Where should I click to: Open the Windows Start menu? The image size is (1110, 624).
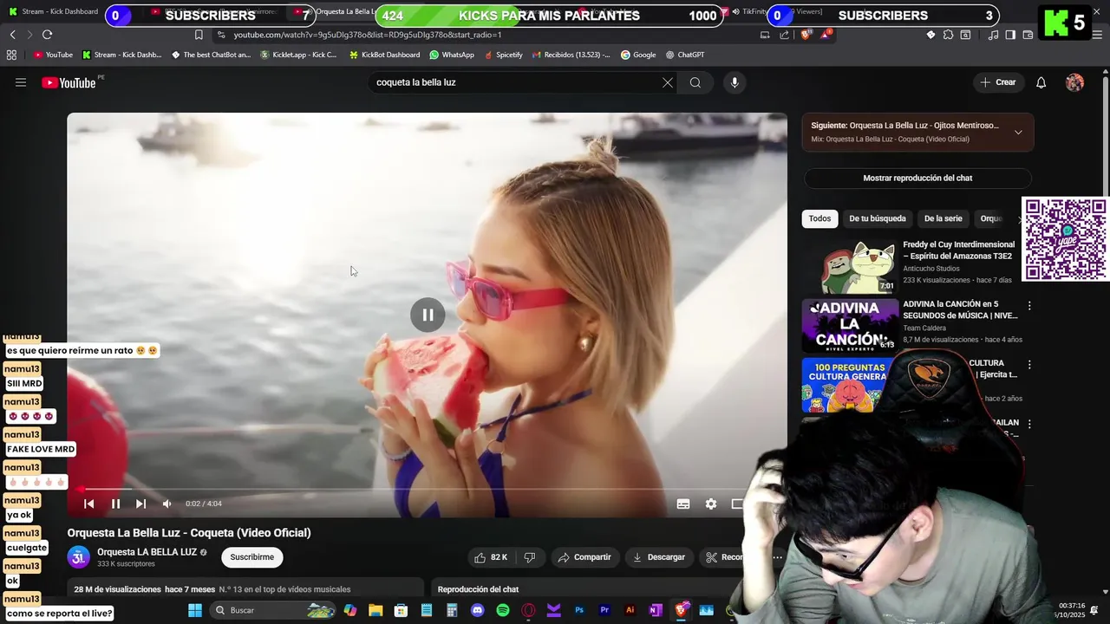tap(195, 610)
